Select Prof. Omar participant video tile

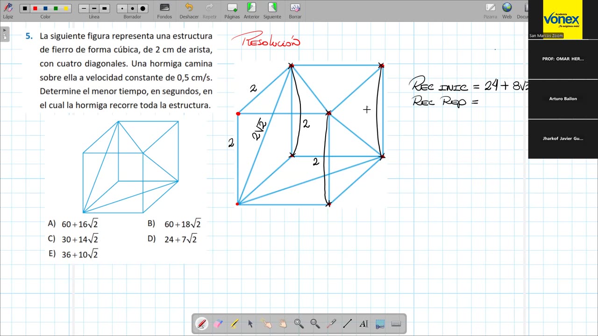click(563, 59)
